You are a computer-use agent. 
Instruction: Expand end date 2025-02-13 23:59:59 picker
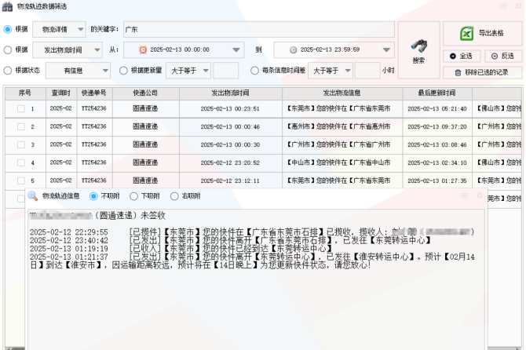[386, 50]
